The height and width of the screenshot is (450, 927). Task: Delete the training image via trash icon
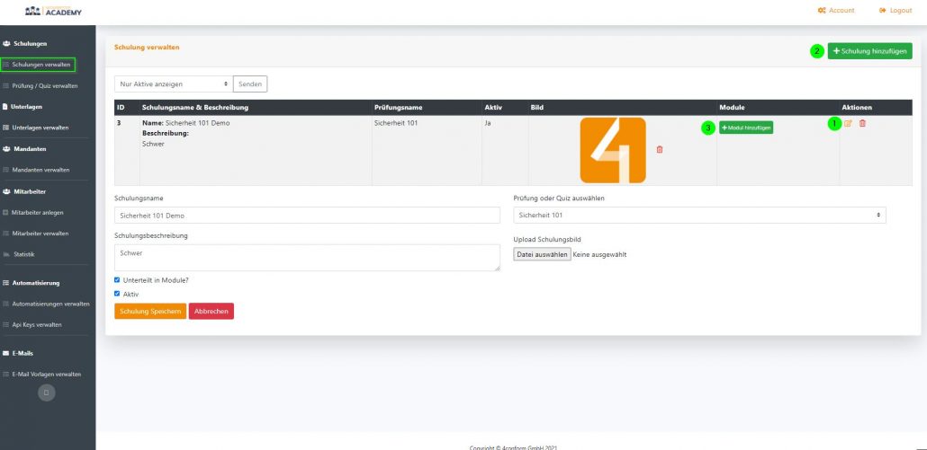coord(659,149)
